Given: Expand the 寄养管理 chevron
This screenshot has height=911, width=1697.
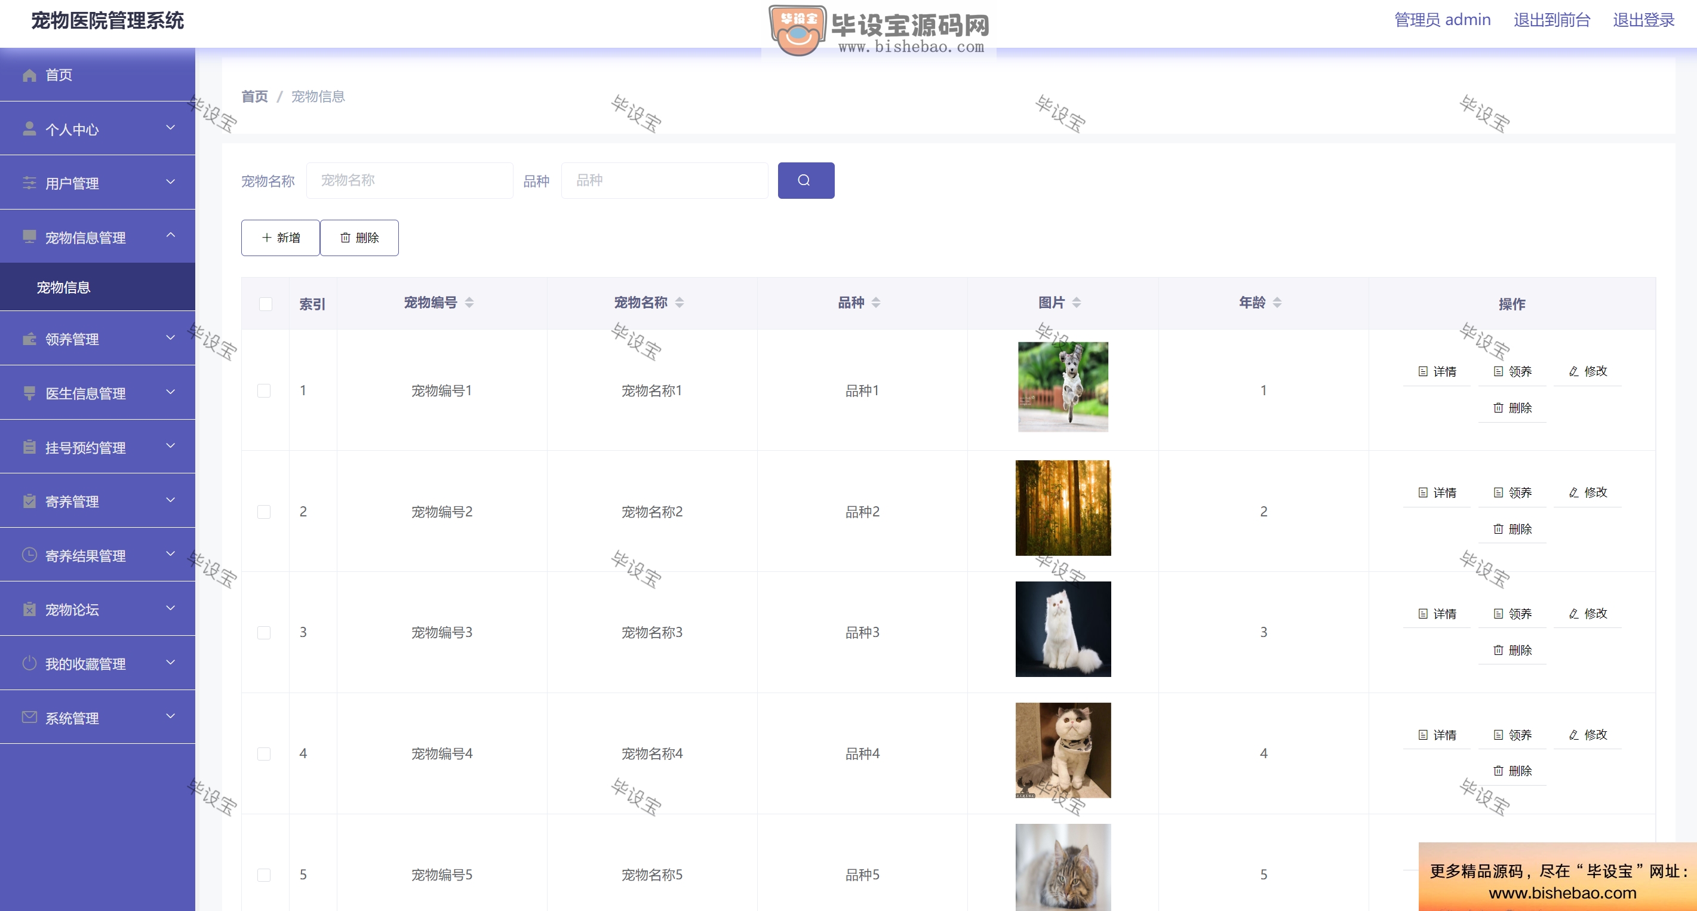Looking at the screenshot, I should coord(171,500).
